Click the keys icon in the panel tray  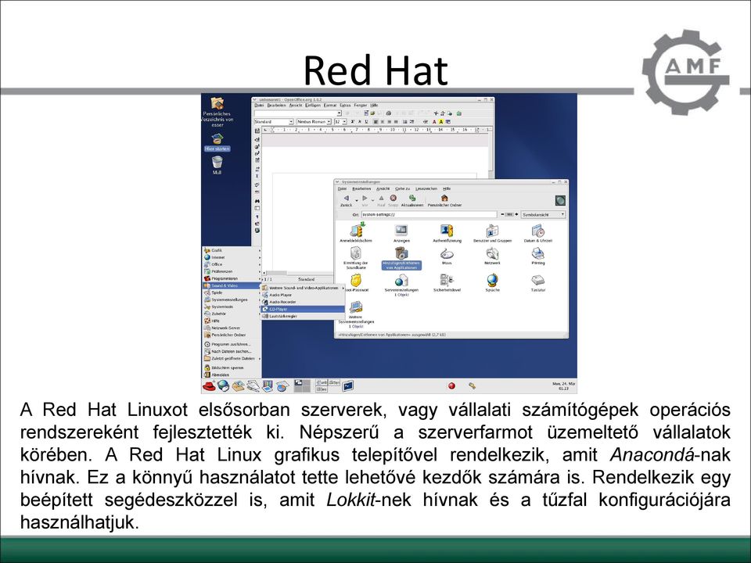pyautogui.click(x=472, y=385)
